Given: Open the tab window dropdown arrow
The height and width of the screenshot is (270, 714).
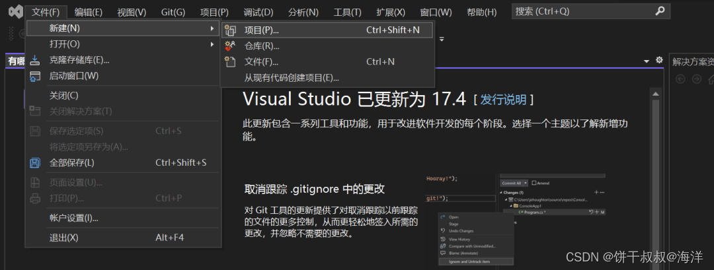Looking at the screenshot, I should pyautogui.click(x=647, y=61).
